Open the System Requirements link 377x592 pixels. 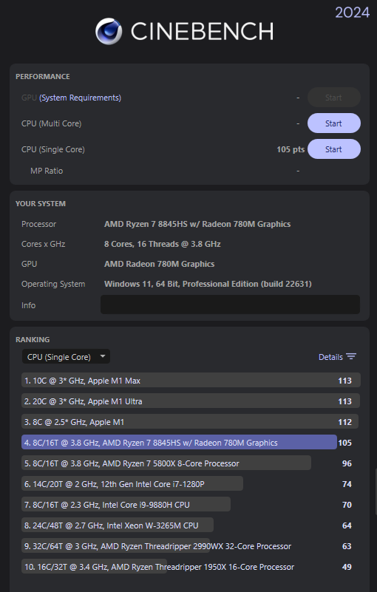coord(80,98)
